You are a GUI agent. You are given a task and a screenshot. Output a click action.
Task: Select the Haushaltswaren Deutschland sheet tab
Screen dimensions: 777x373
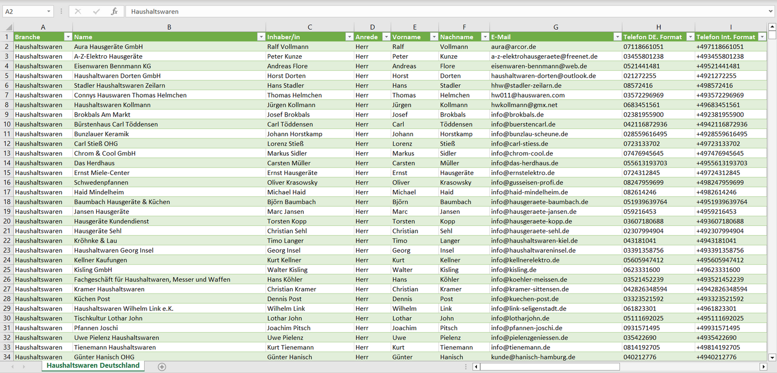click(x=93, y=365)
